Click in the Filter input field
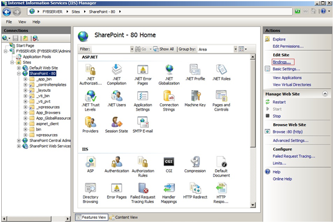This screenshot has width=334, height=223. click(110, 49)
